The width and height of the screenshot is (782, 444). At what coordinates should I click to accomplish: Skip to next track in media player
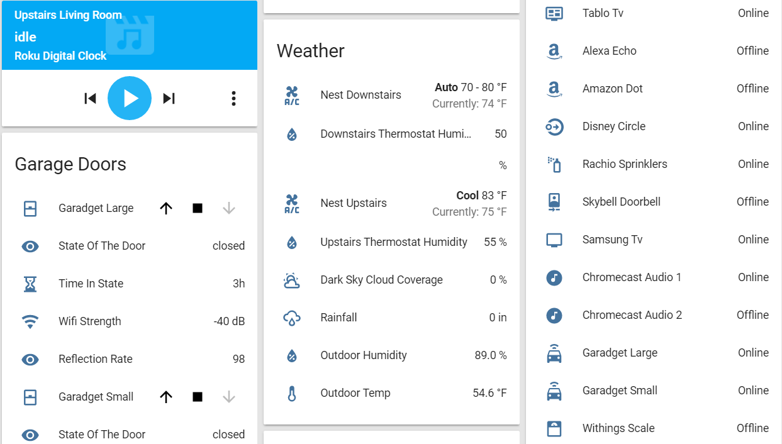click(169, 98)
